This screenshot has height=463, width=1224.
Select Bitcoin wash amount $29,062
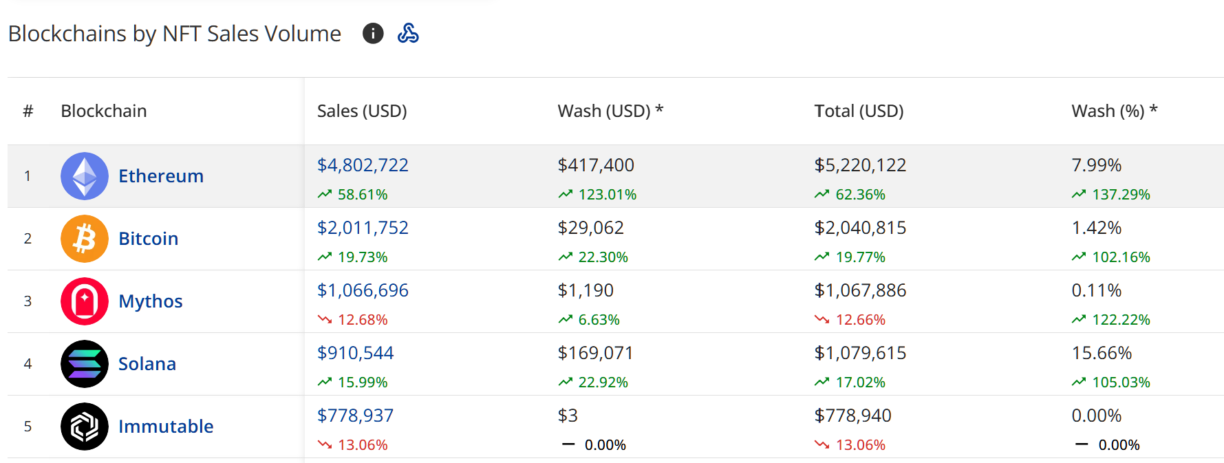pos(590,228)
